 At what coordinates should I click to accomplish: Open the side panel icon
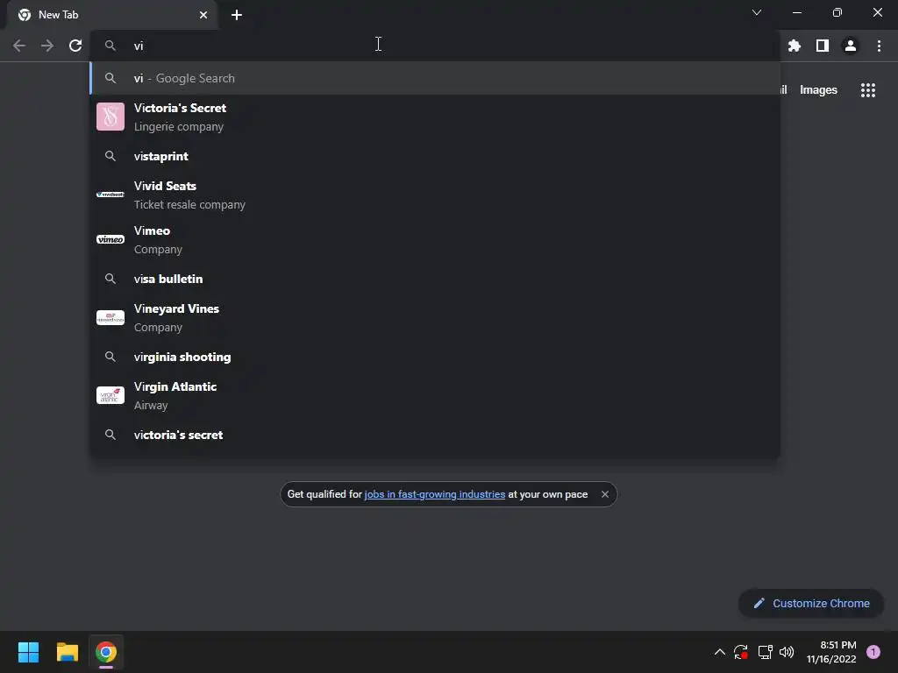(x=823, y=46)
